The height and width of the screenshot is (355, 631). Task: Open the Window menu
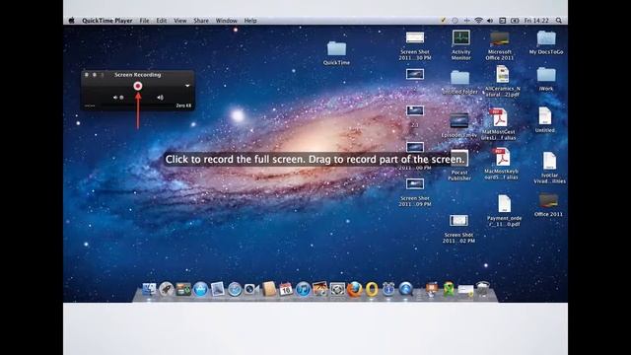pyautogui.click(x=226, y=21)
